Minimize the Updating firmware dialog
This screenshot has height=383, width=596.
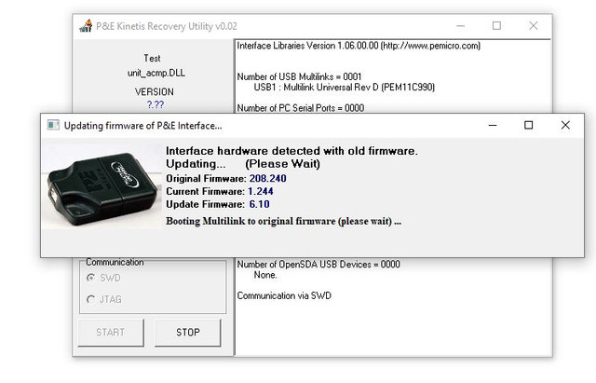pyautogui.click(x=493, y=125)
